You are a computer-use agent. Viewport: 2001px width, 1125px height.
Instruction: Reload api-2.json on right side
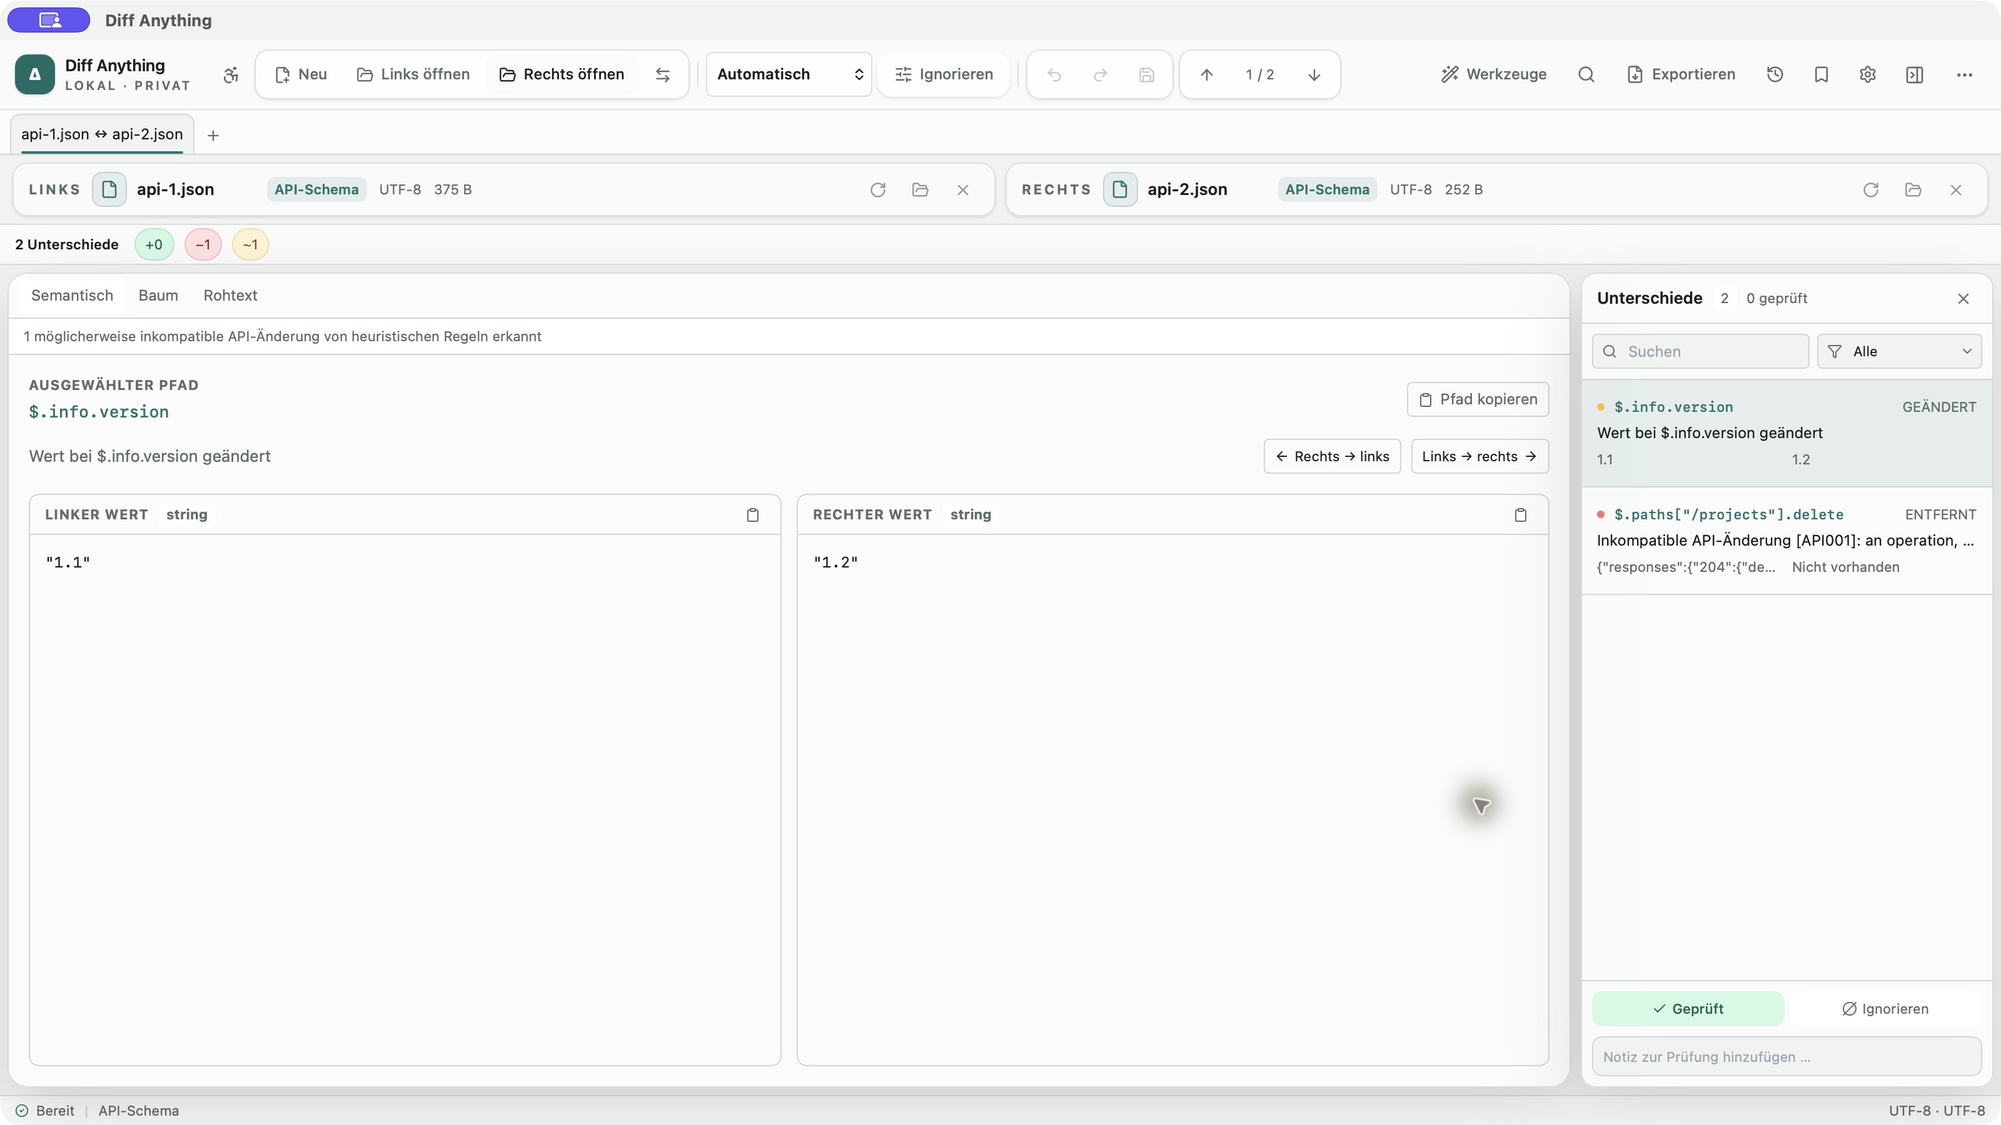click(x=1870, y=189)
